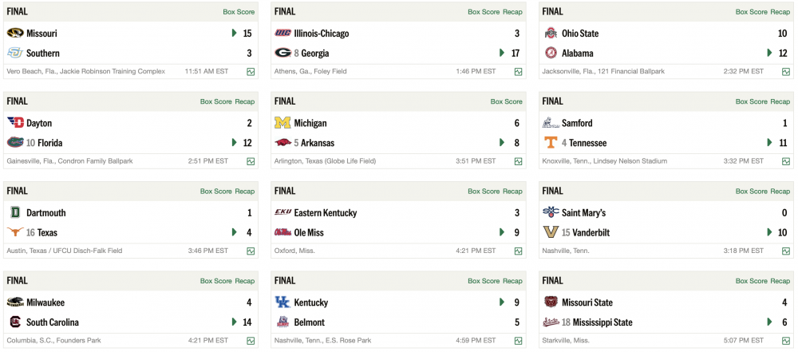
Task: Open chart icon in Missouri-Southern game card
Action: (251, 72)
